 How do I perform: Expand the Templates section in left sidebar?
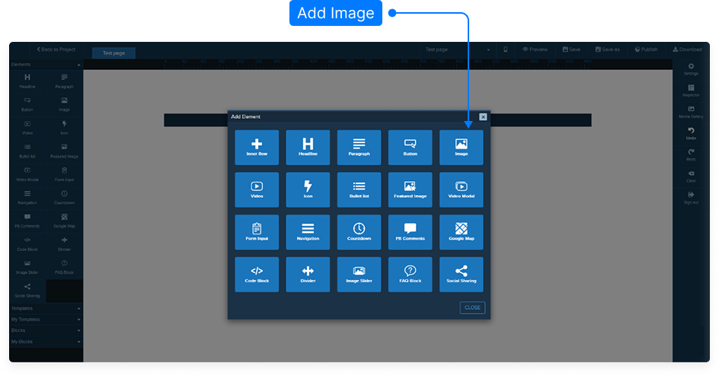tap(46, 308)
